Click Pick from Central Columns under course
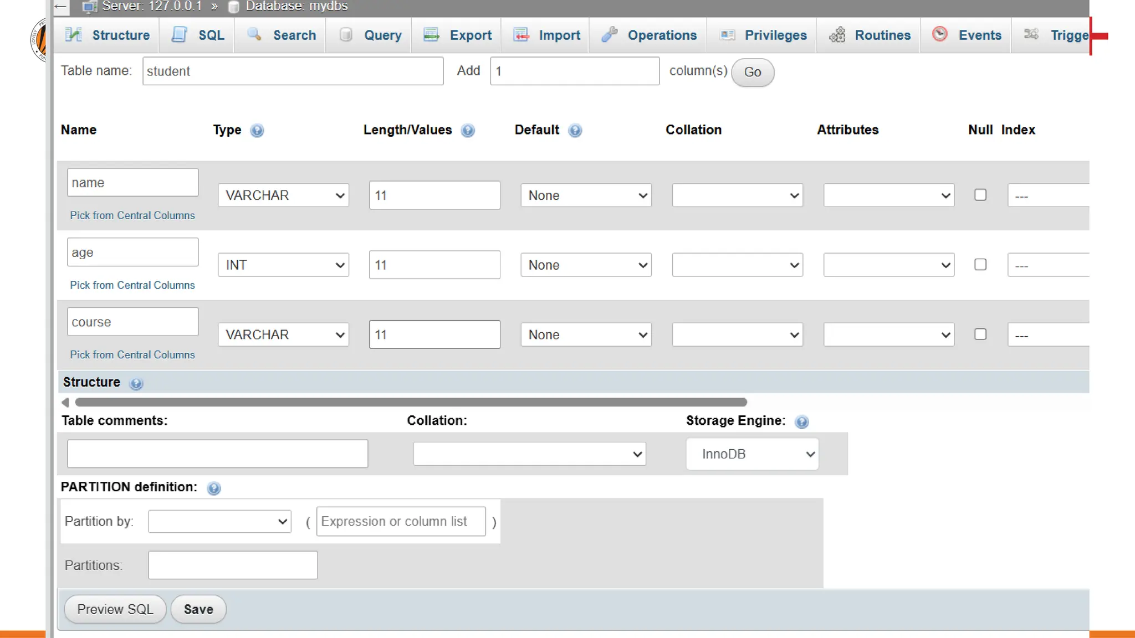Screen dimensions: 1135x638 pos(132,355)
